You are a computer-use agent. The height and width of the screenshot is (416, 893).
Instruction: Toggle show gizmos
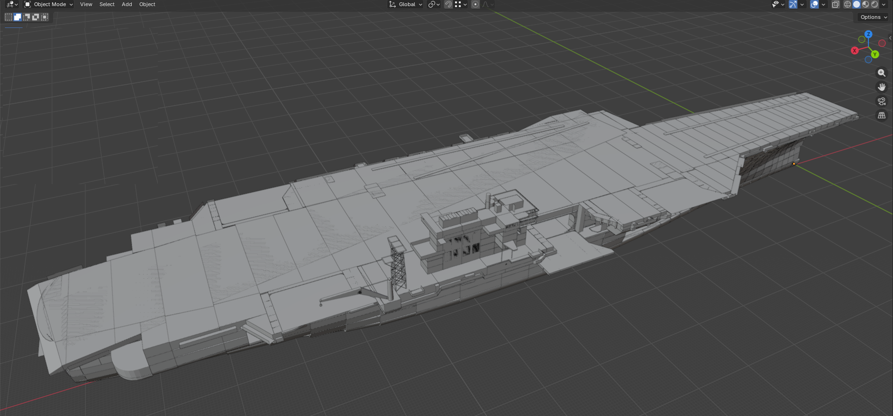click(793, 4)
